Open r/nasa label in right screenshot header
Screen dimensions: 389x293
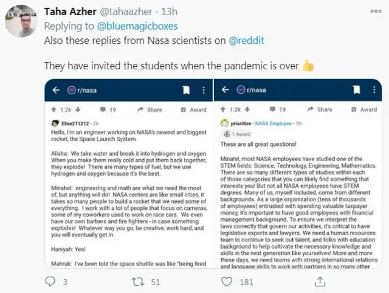[x=255, y=90]
